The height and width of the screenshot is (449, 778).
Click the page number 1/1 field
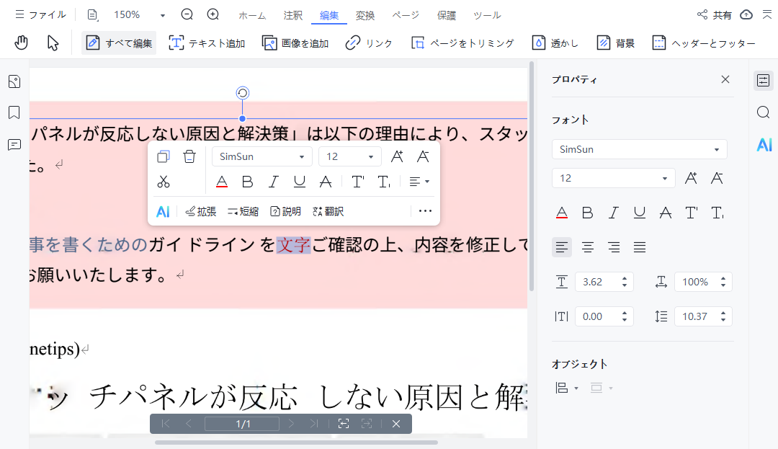click(x=242, y=424)
